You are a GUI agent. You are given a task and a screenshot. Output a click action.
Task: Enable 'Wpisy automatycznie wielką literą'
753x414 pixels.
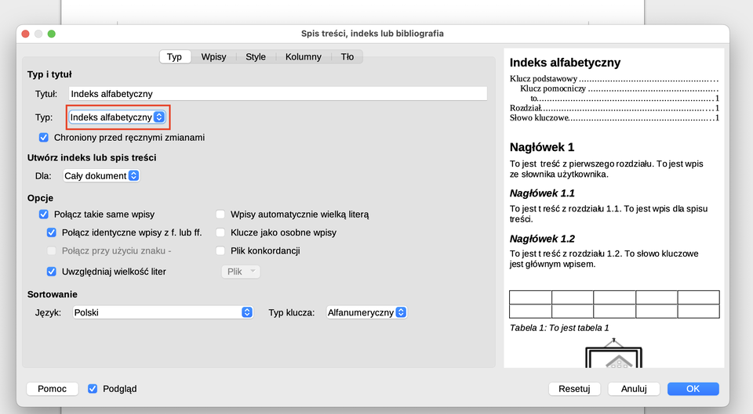point(220,214)
